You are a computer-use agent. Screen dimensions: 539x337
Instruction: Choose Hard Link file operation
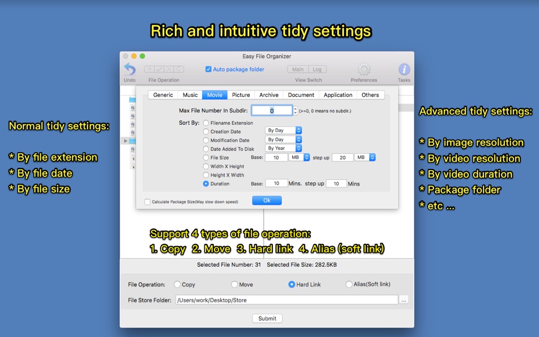tap(292, 284)
